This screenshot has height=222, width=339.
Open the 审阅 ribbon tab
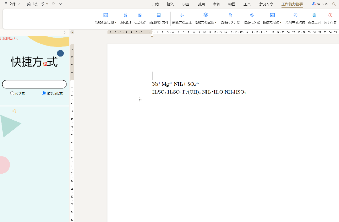tap(216, 4)
